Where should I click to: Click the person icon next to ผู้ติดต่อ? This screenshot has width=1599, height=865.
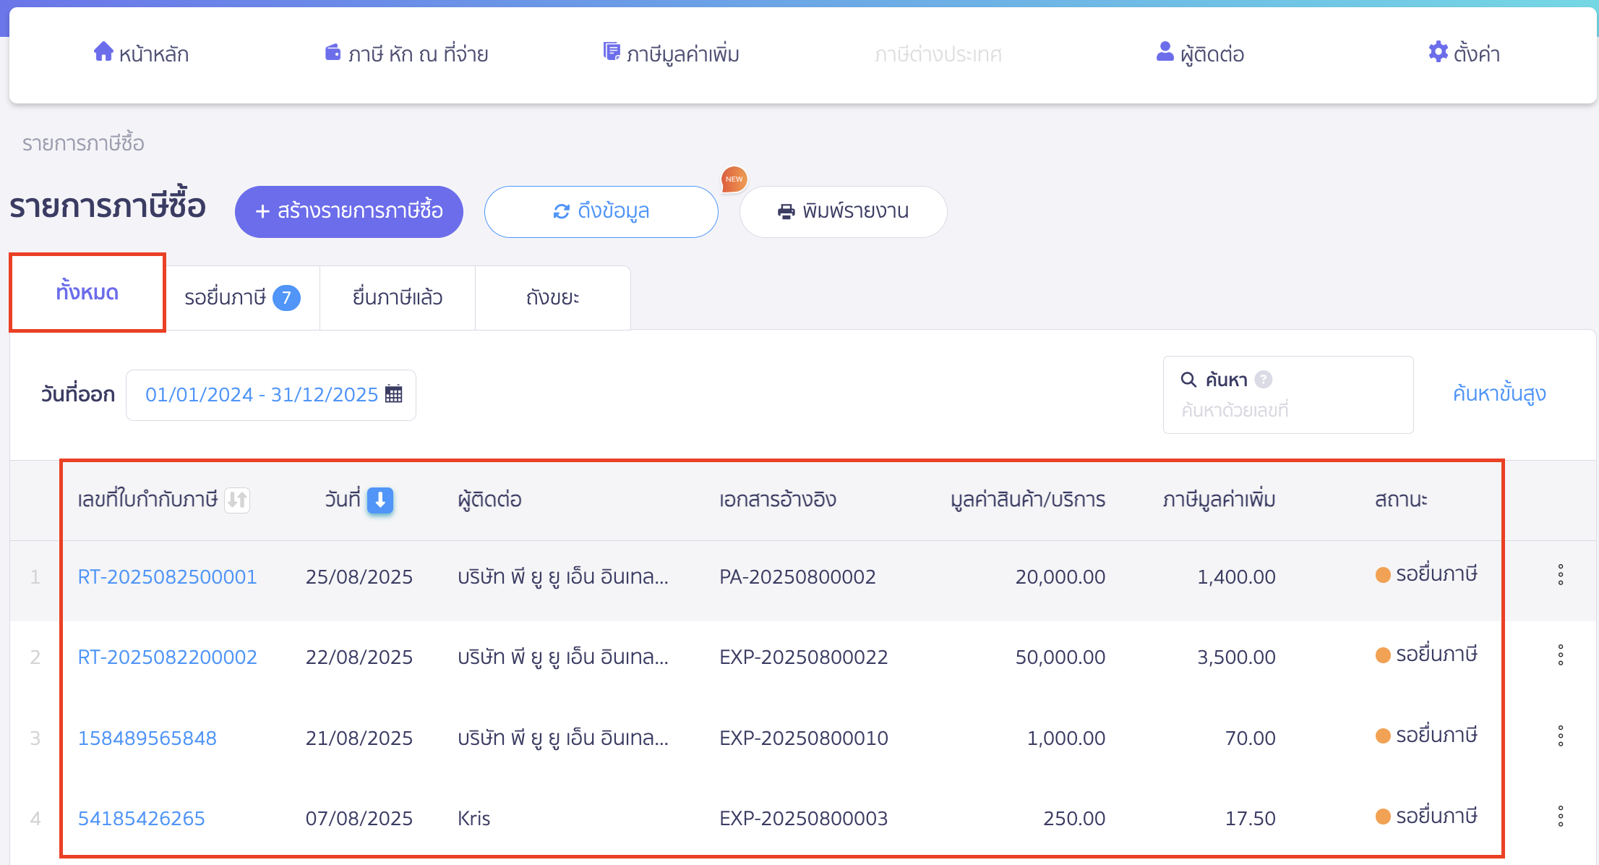coord(1165,51)
